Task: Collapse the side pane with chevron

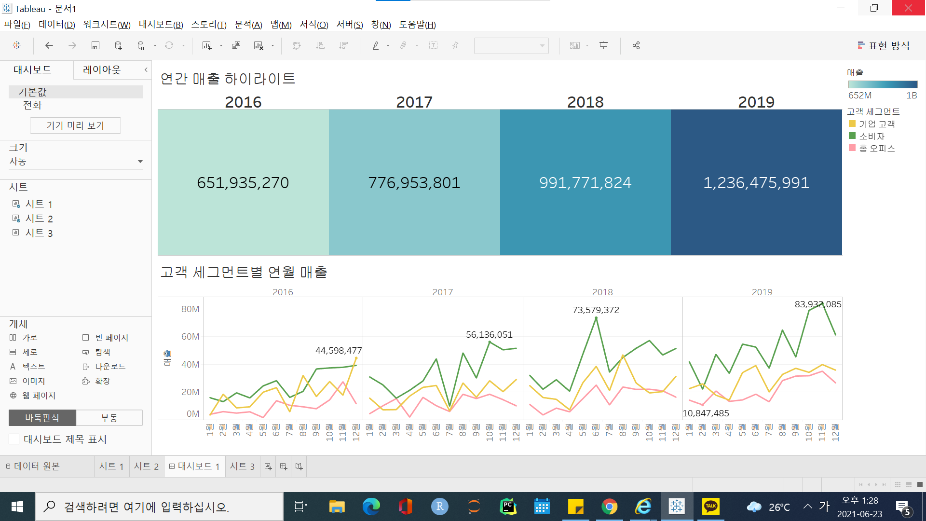Action: [146, 70]
